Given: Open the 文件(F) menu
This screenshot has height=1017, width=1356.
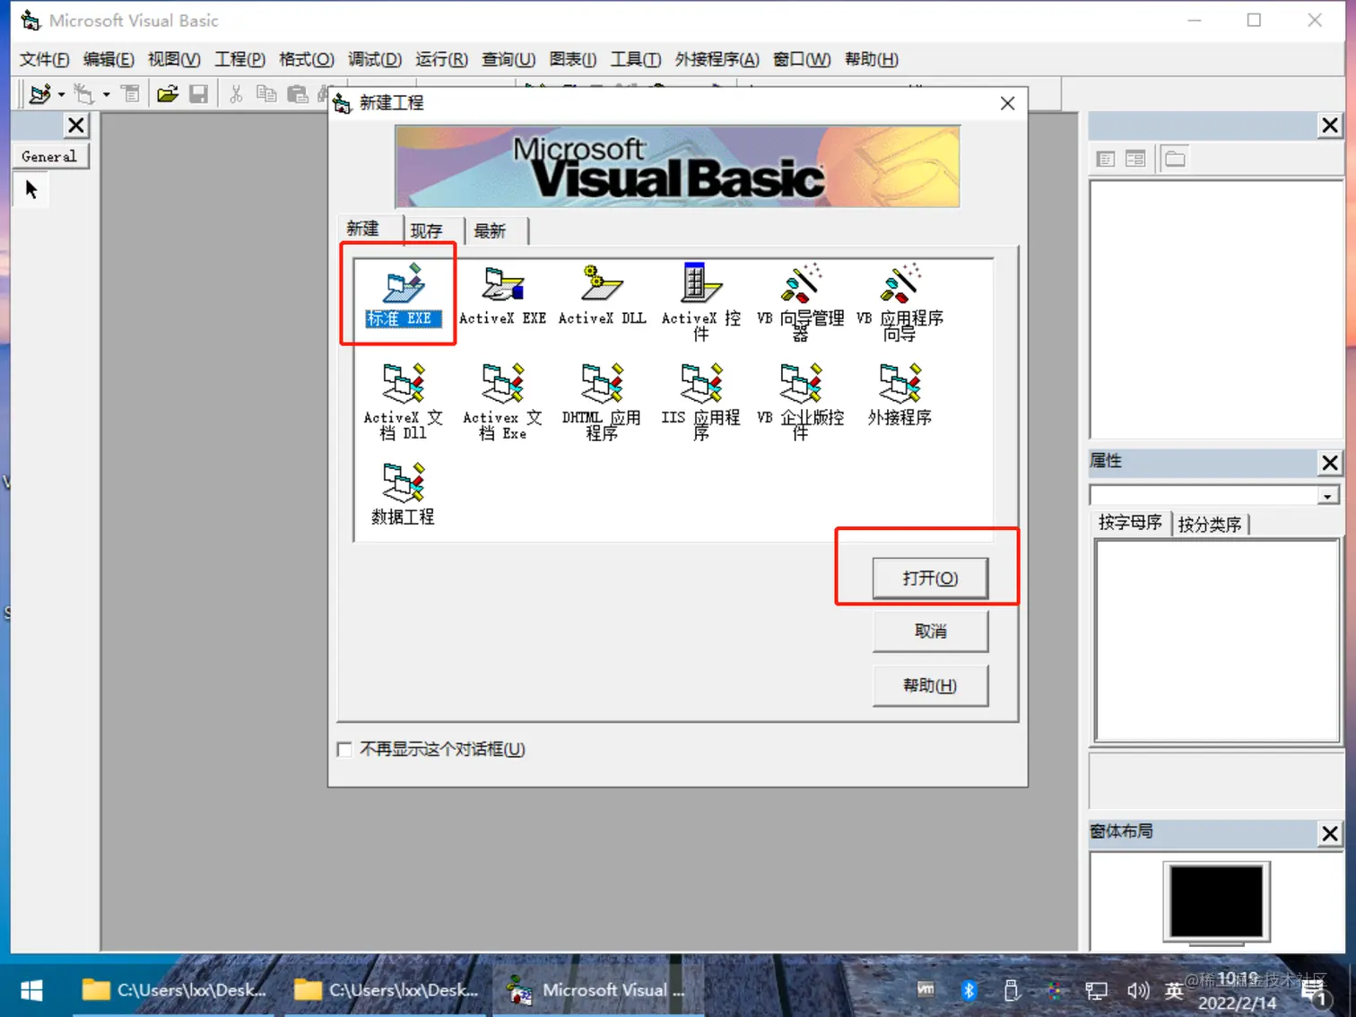Looking at the screenshot, I should pos(45,59).
